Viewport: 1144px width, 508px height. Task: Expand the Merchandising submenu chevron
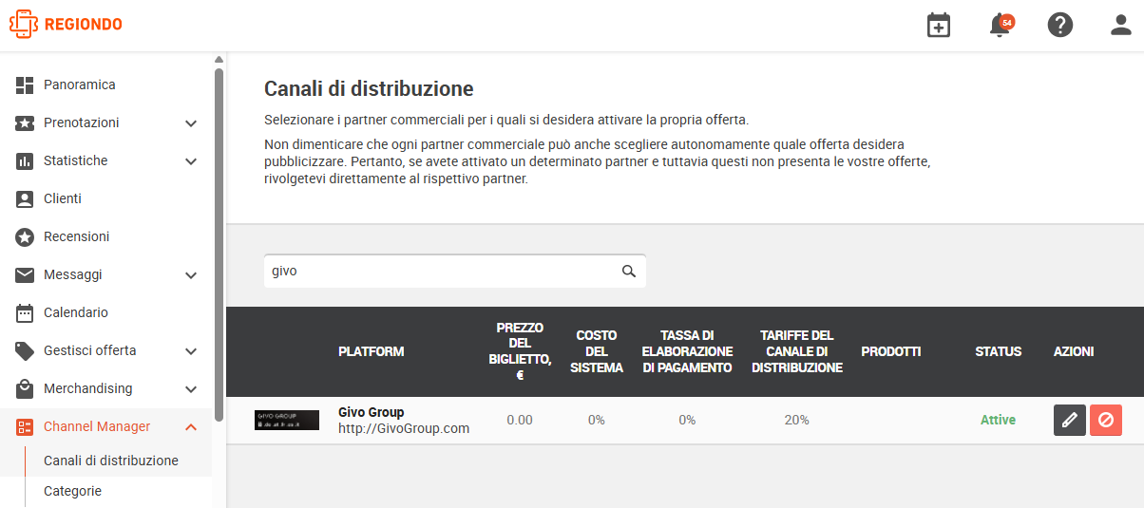coord(191,389)
